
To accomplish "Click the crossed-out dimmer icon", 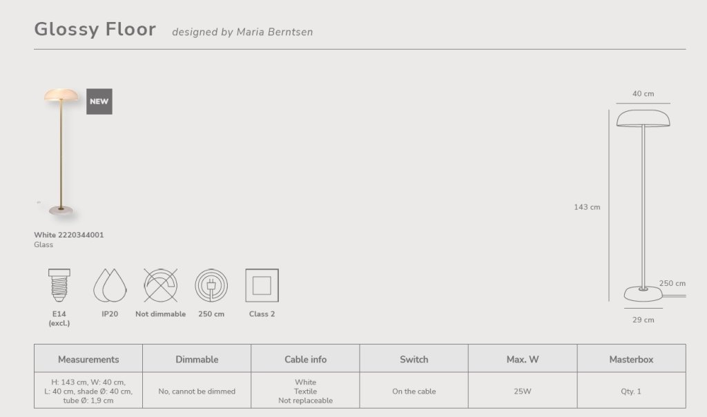I will pos(160,285).
